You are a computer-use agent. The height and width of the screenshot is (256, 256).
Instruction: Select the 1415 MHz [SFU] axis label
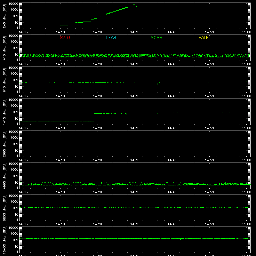pos(4,112)
